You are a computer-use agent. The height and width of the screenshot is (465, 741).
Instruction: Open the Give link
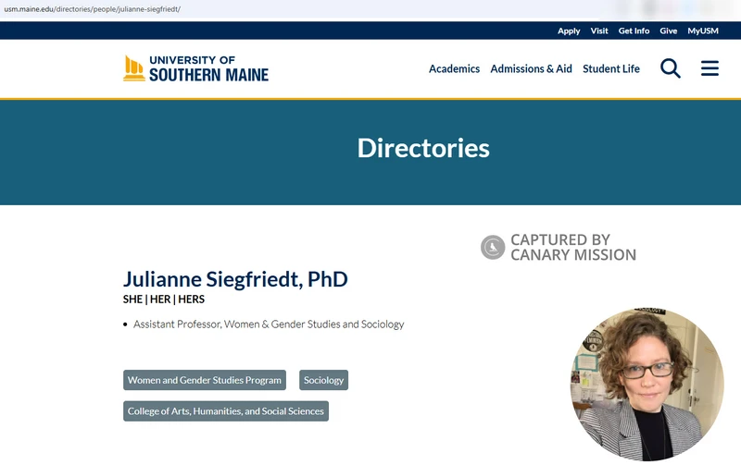coord(668,31)
